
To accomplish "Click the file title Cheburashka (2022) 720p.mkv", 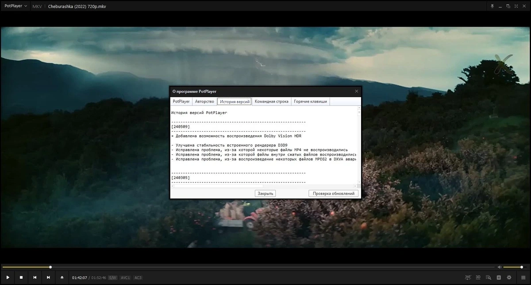I will click(77, 6).
